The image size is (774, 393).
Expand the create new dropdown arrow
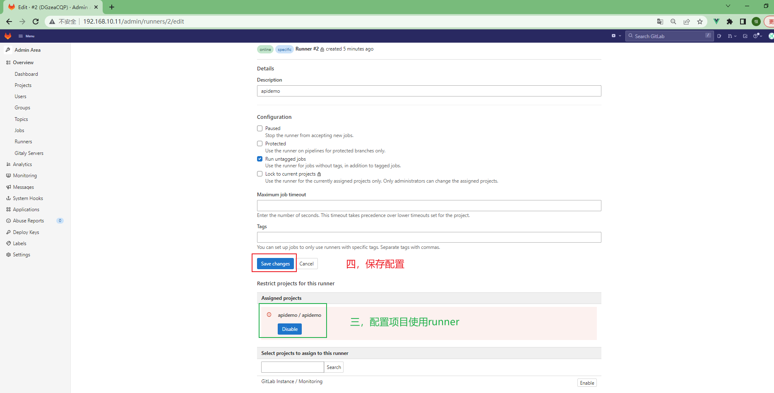(x=620, y=36)
